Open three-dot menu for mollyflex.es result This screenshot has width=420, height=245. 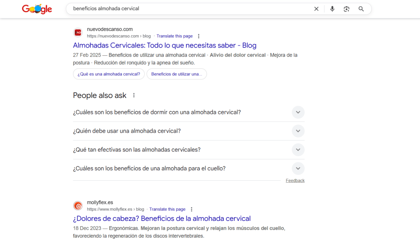(x=192, y=209)
